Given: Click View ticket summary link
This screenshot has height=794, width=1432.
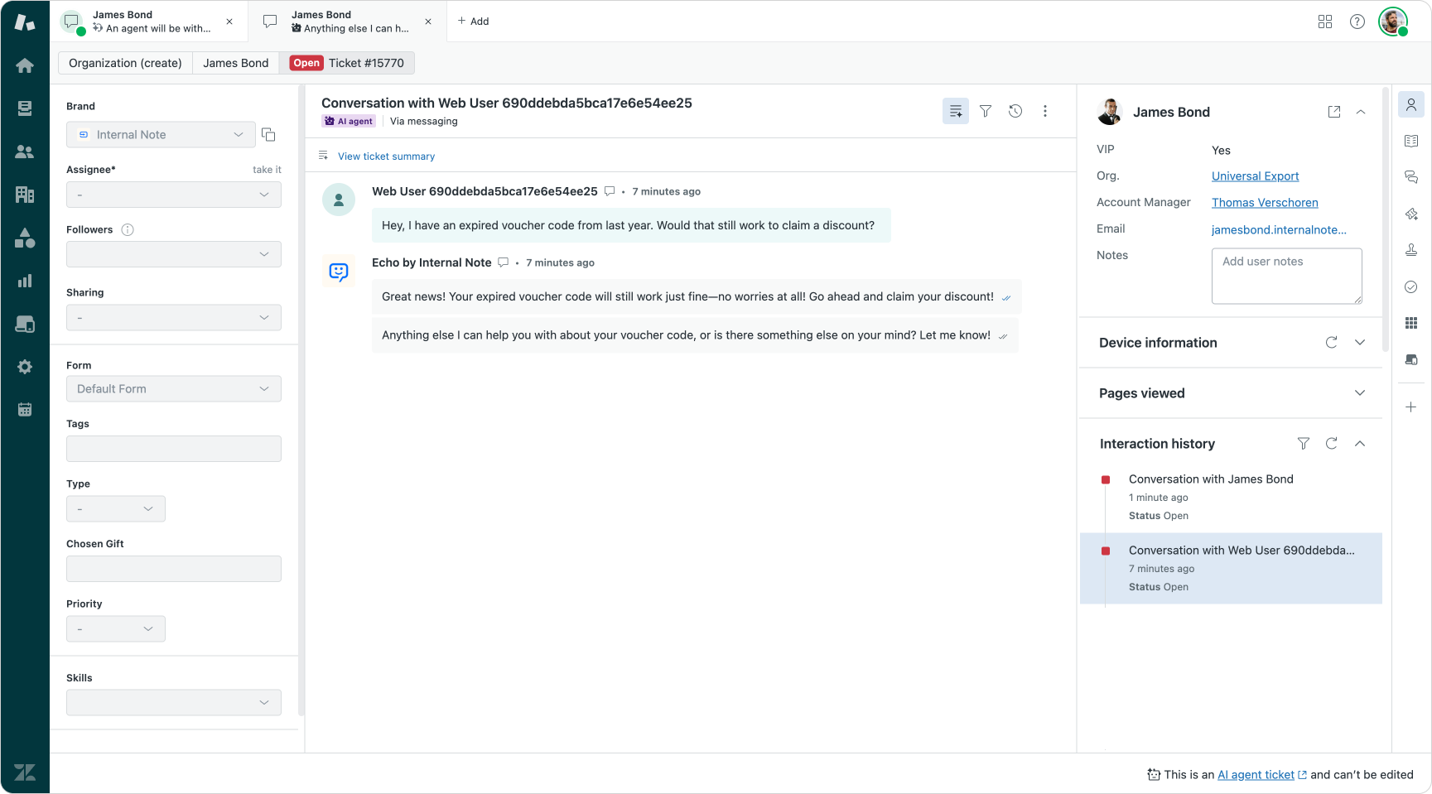Looking at the screenshot, I should (386, 156).
